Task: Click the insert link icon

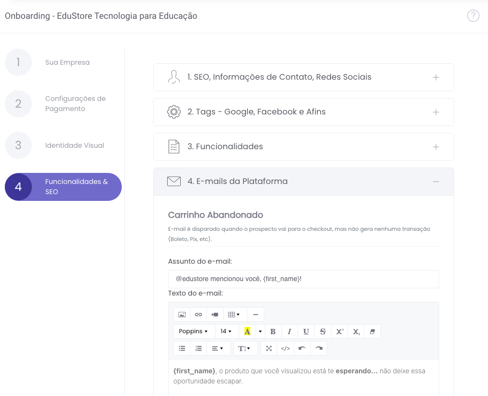Action: pos(198,314)
